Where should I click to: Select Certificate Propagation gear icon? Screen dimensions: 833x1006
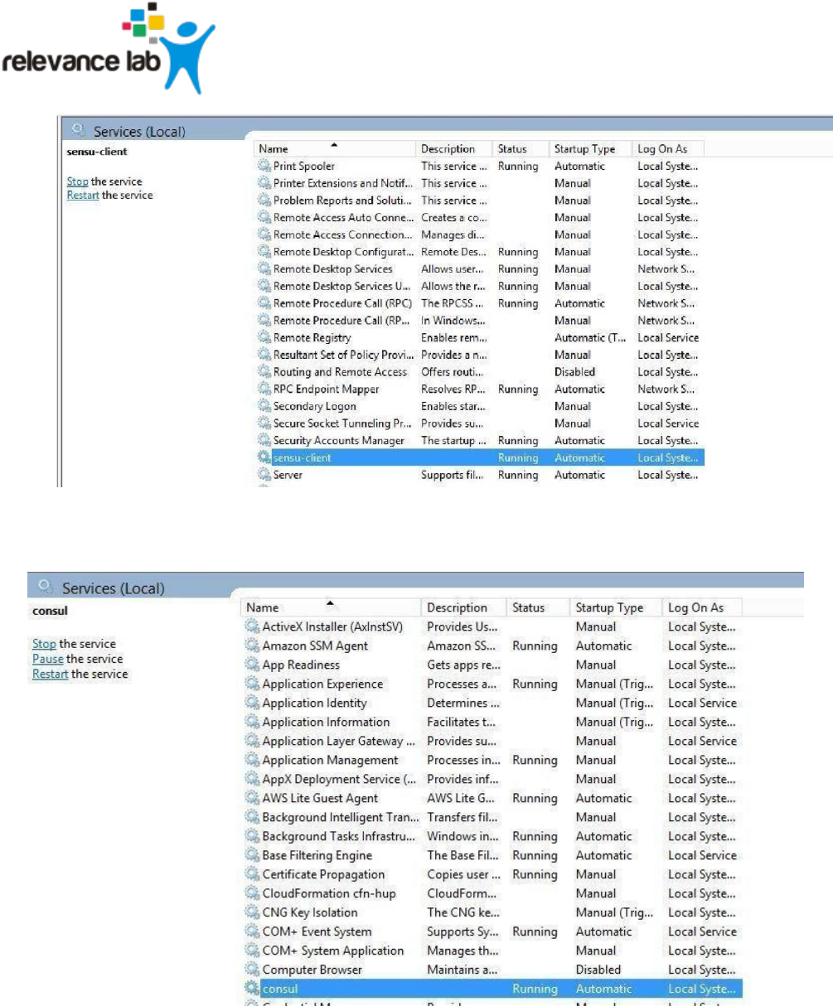(252, 874)
